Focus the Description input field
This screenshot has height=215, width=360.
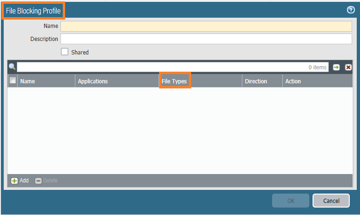click(x=206, y=39)
